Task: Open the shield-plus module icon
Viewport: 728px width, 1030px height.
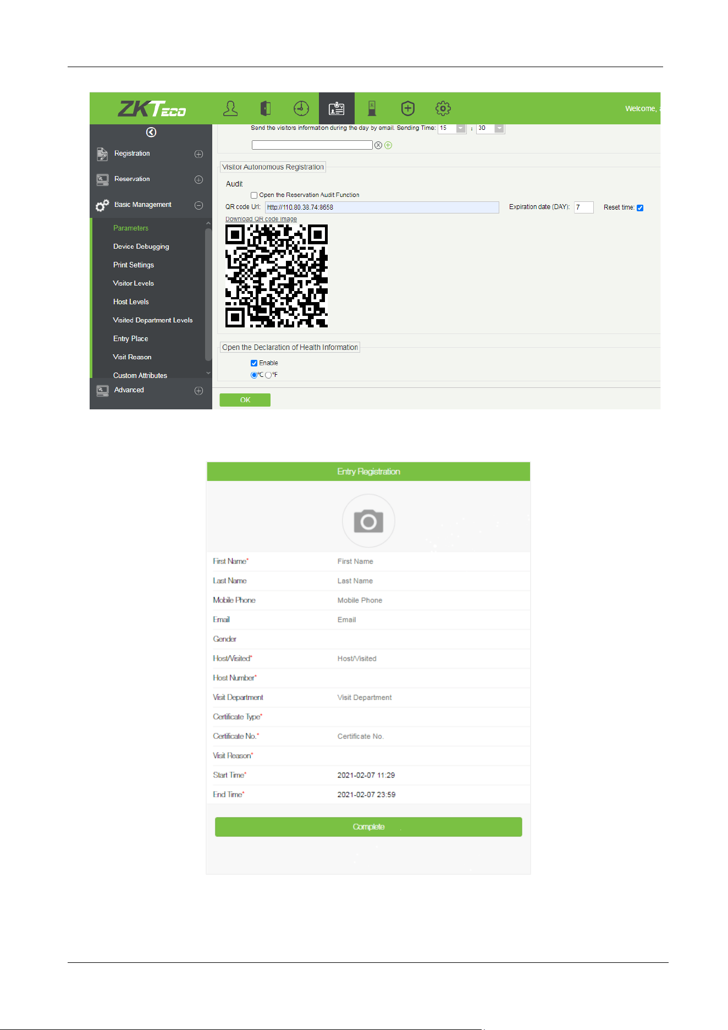Action: coord(407,108)
